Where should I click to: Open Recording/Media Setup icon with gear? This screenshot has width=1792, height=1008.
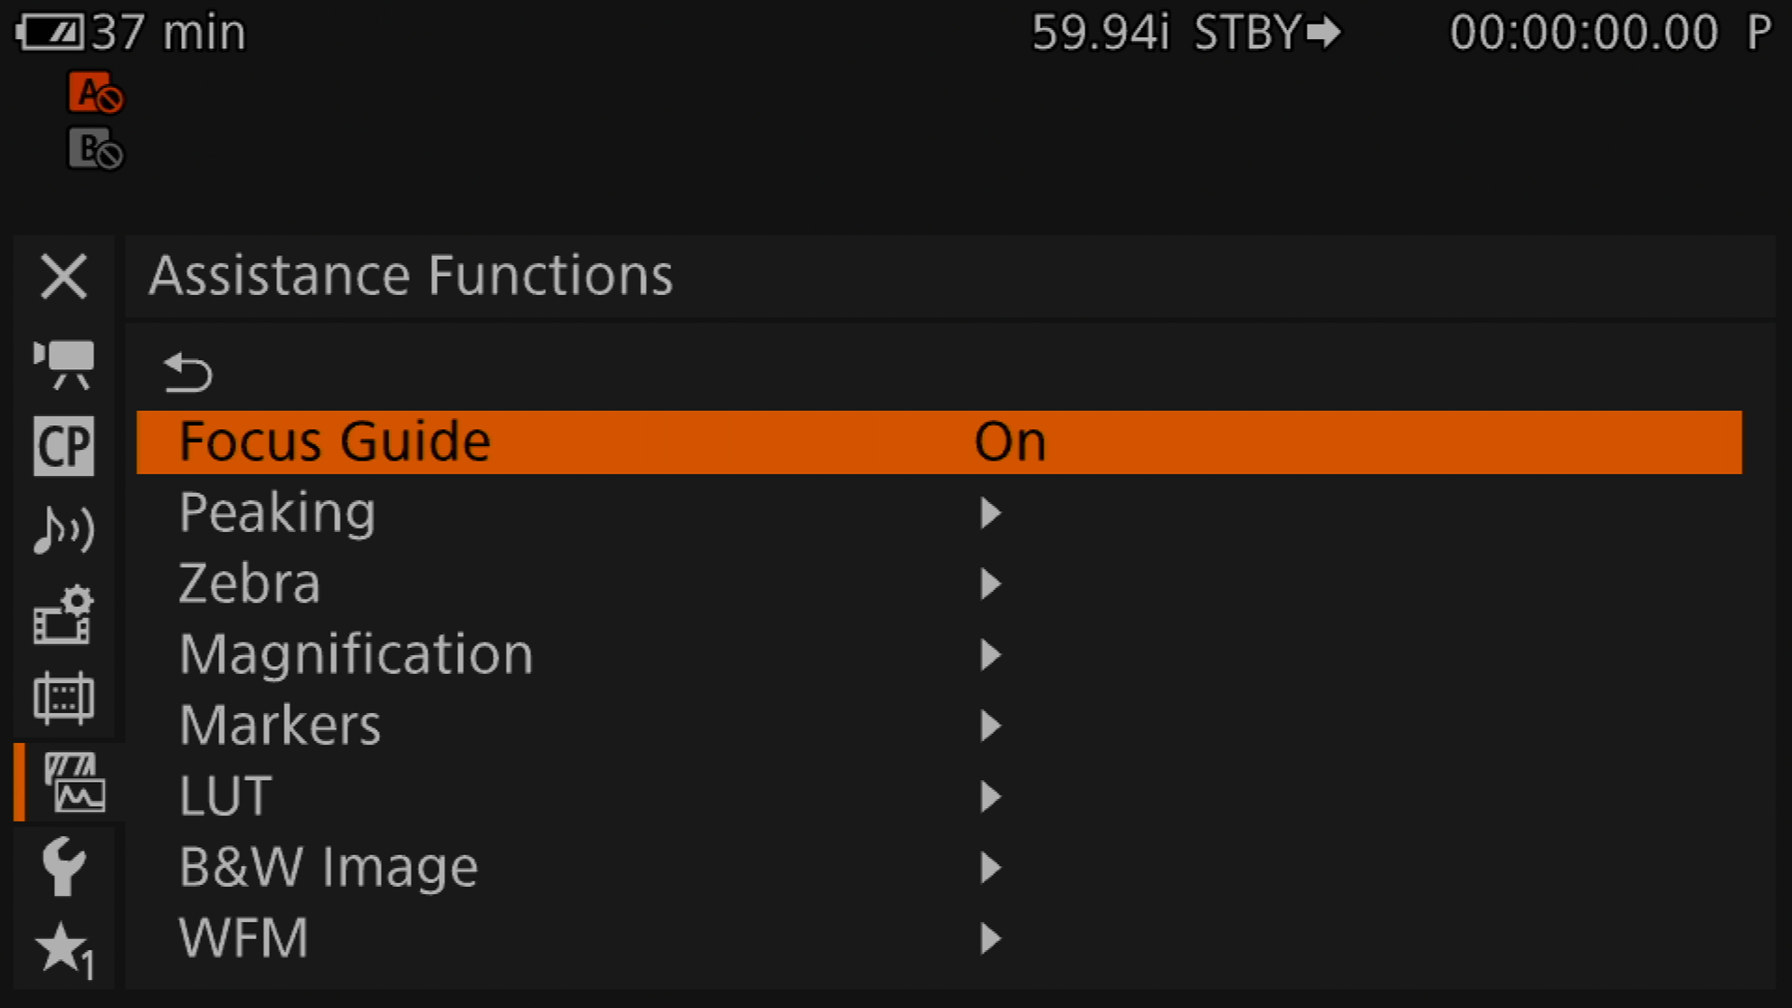click(x=63, y=615)
